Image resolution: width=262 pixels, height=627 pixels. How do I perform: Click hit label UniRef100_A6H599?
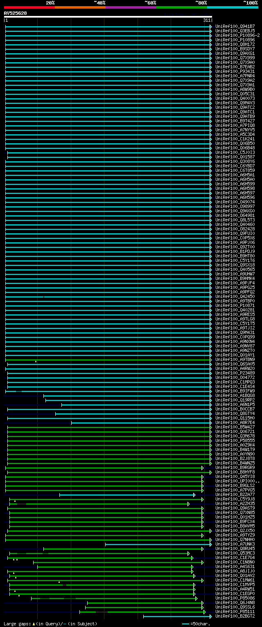coord(235,184)
